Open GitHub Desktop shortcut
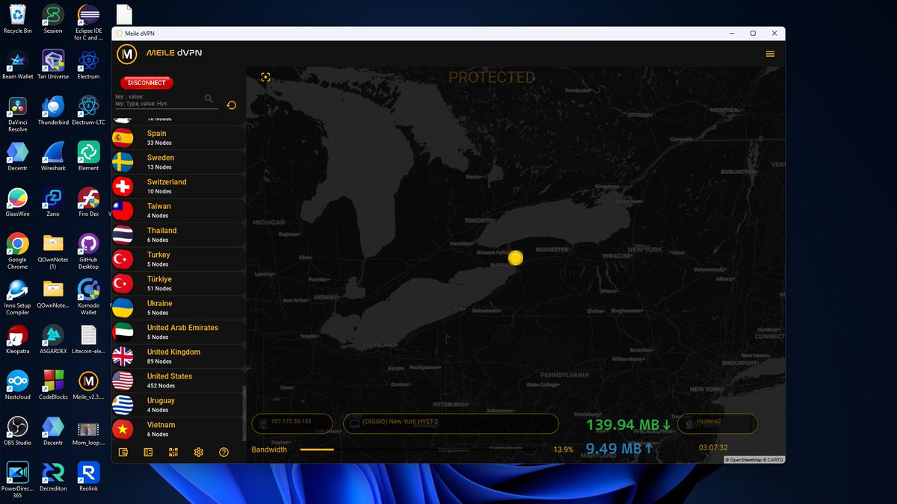 coord(88,250)
